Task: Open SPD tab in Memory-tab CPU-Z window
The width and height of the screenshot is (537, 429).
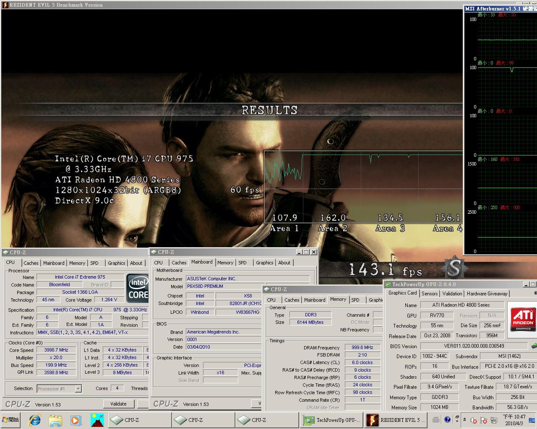Action: pos(355,300)
